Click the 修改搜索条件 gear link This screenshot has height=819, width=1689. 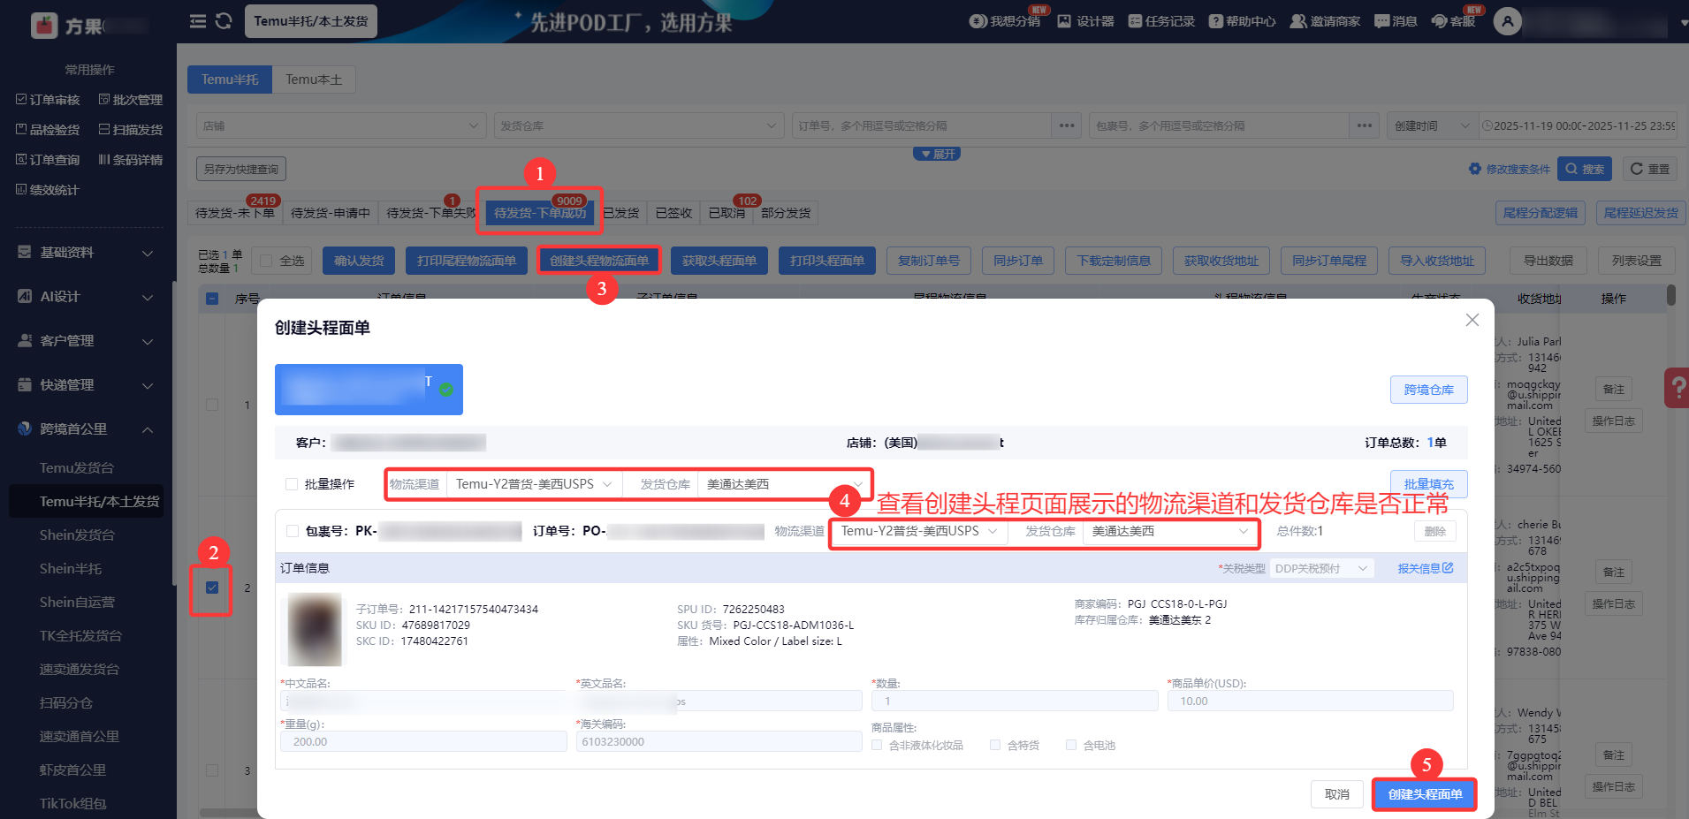(x=1510, y=169)
